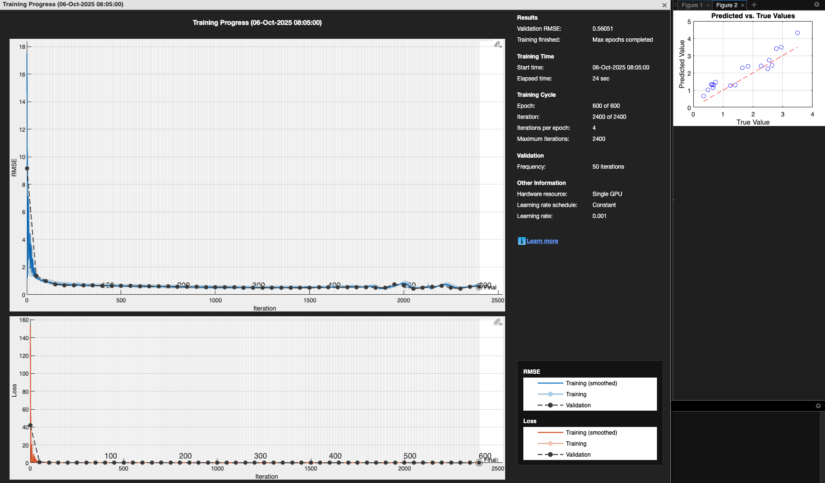Screen dimensions: 825x483
Task: Click the info icon beside Learn more
Action: (x=521, y=241)
